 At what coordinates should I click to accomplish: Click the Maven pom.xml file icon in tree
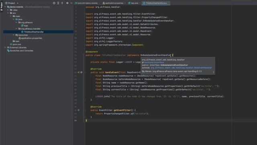click(x=11, y=44)
